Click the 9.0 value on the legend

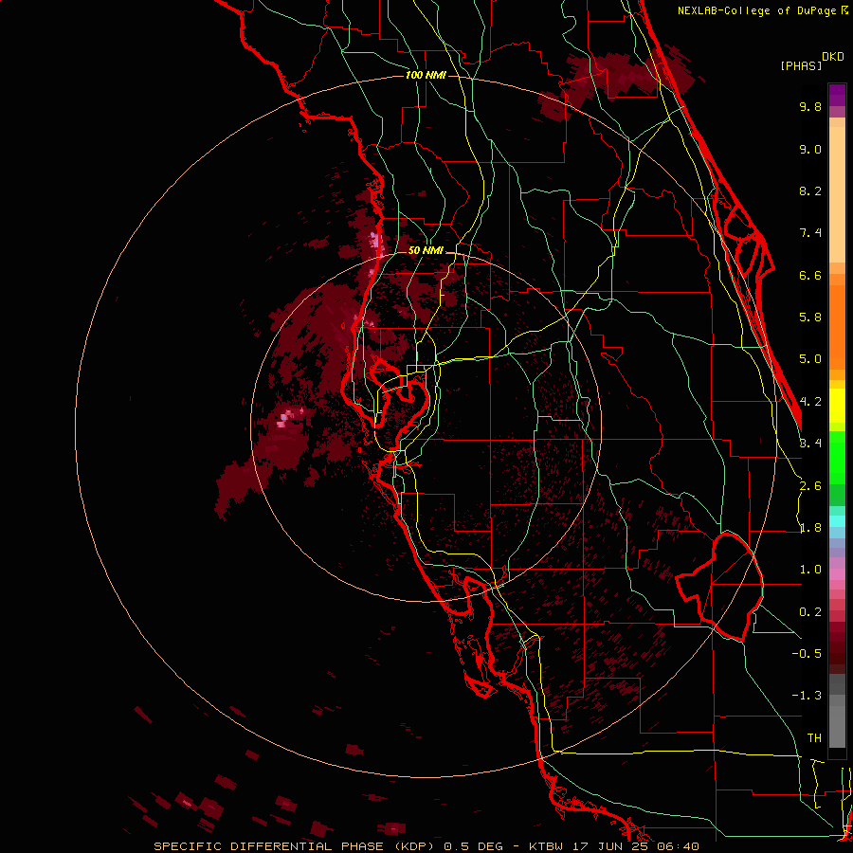(810, 149)
